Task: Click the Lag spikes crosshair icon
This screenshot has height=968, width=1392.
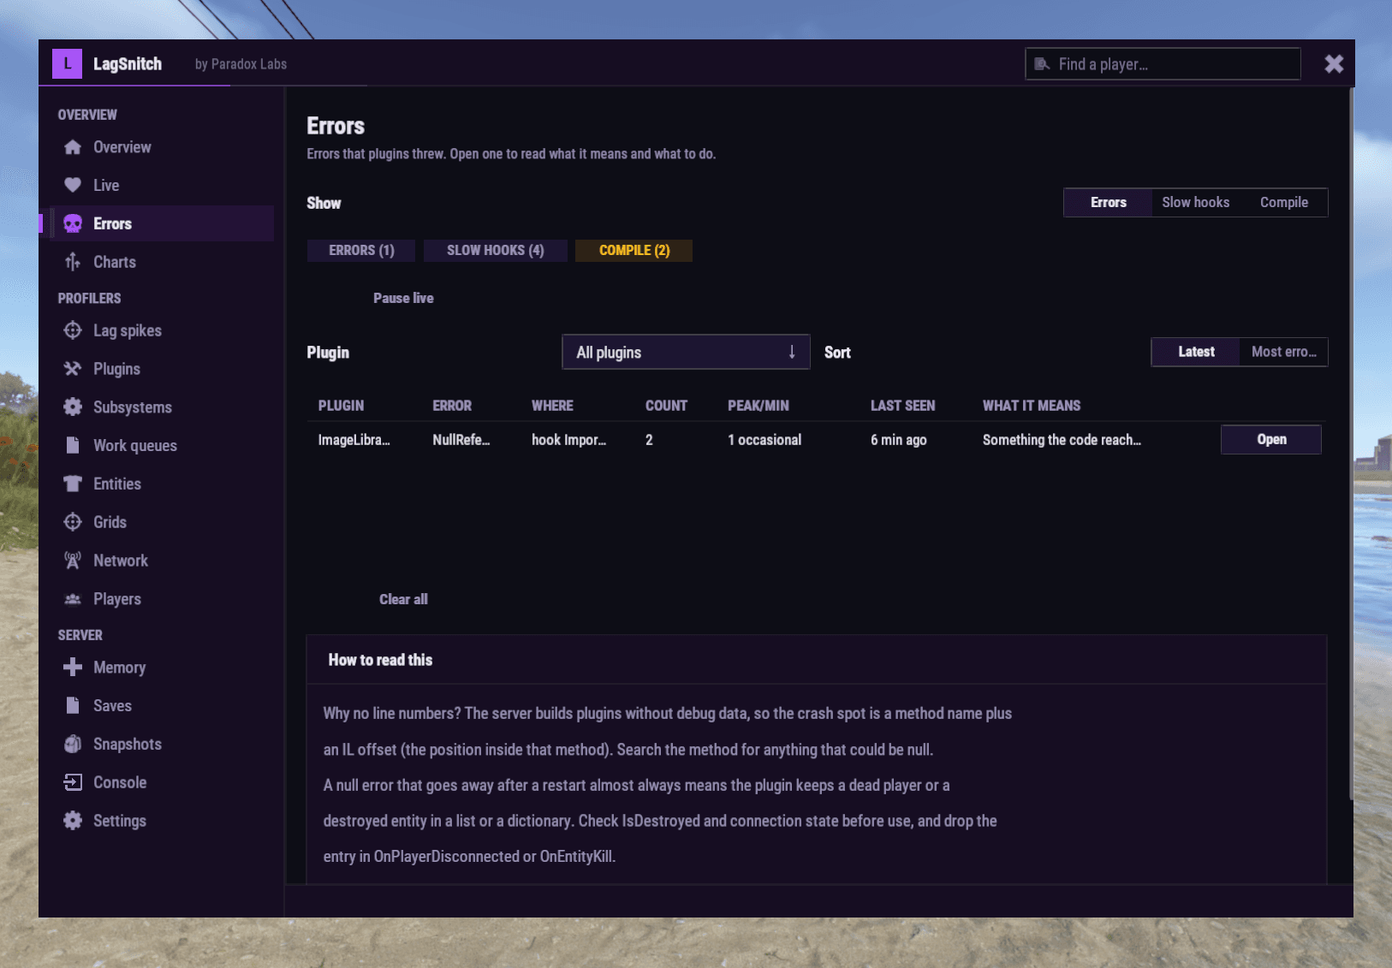Action: click(73, 330)
